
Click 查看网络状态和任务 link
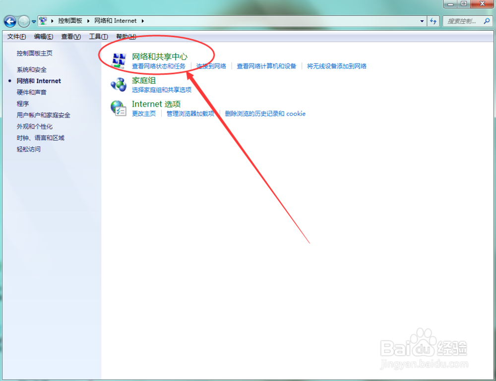pos(159,66)
